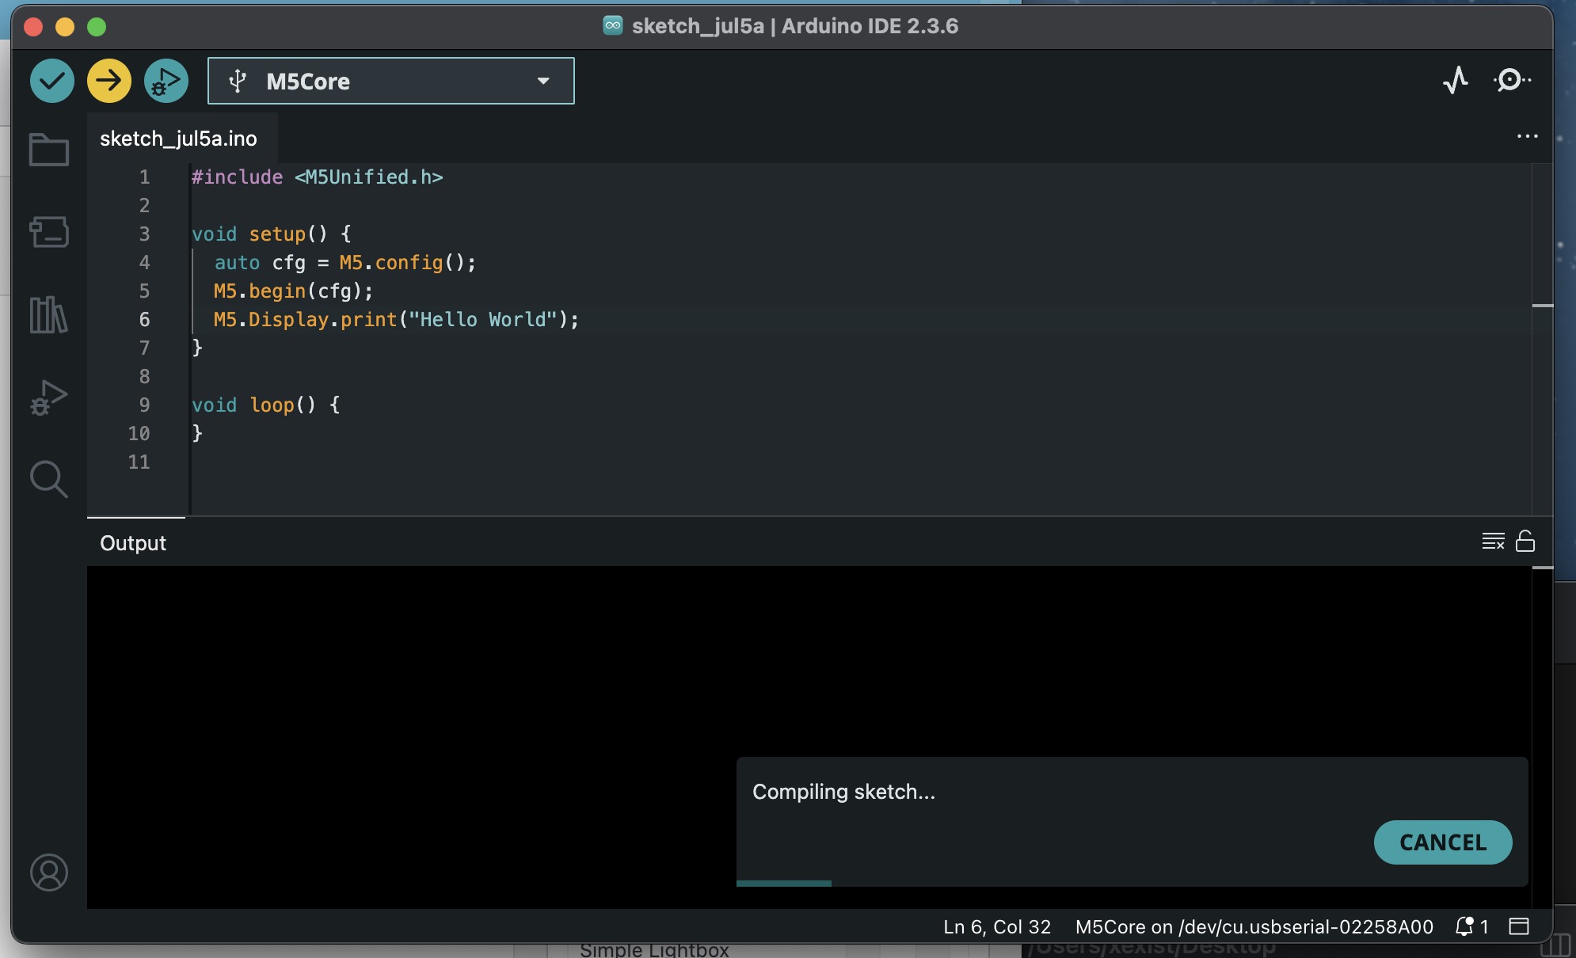The width and height of the screenshot is (1576, 958).
Task: Click the void setup() line
Action: (x=272, y=234)
